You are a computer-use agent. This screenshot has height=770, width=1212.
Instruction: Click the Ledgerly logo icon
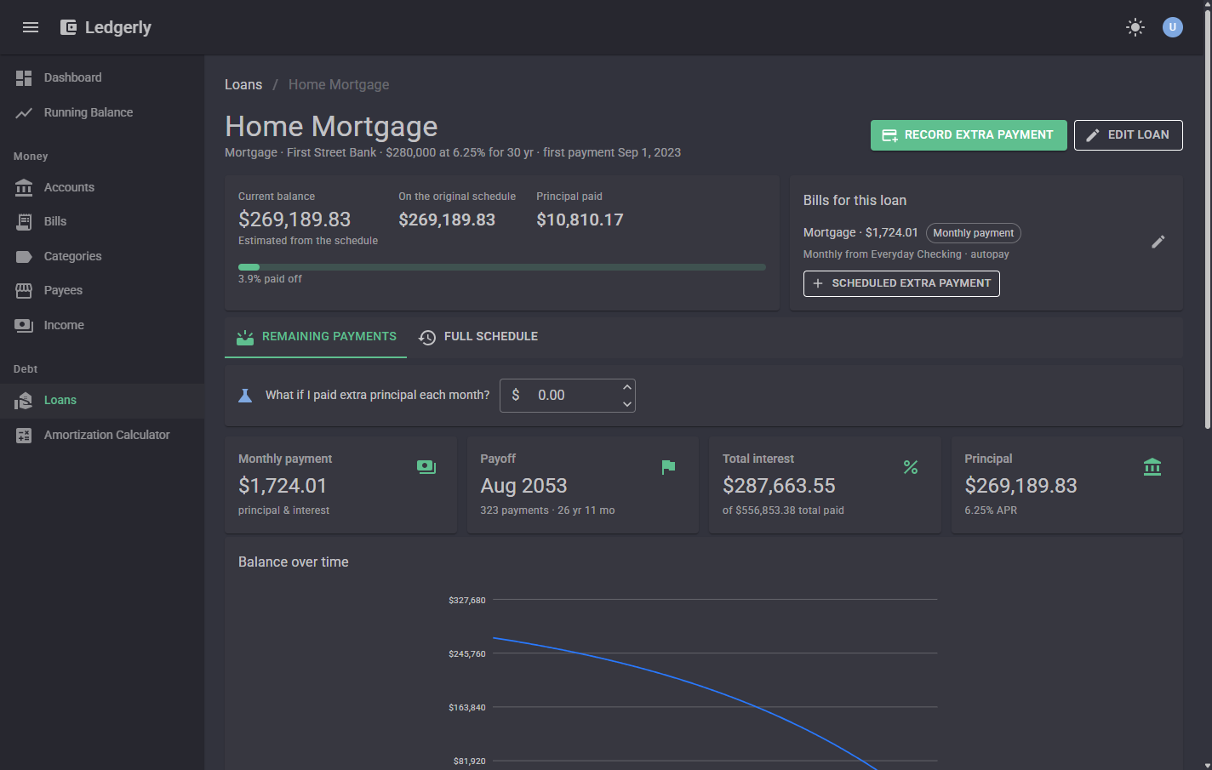68,27
